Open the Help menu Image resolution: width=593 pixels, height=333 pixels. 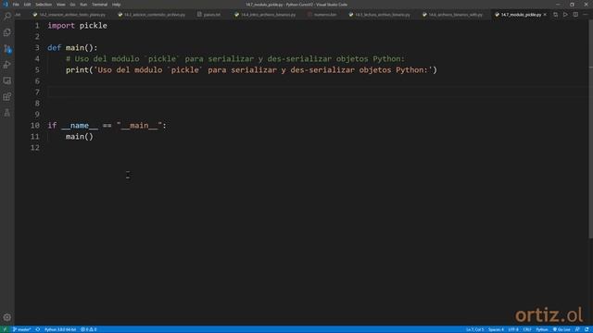click(116, 5)
